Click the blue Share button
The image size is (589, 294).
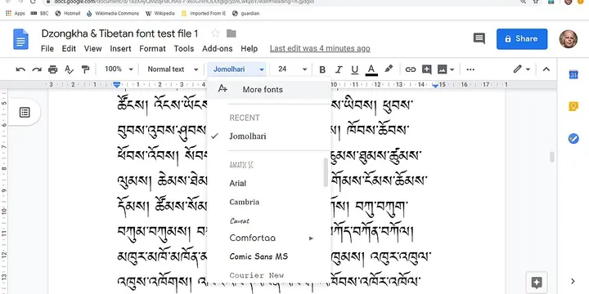[x=522, y=39]
